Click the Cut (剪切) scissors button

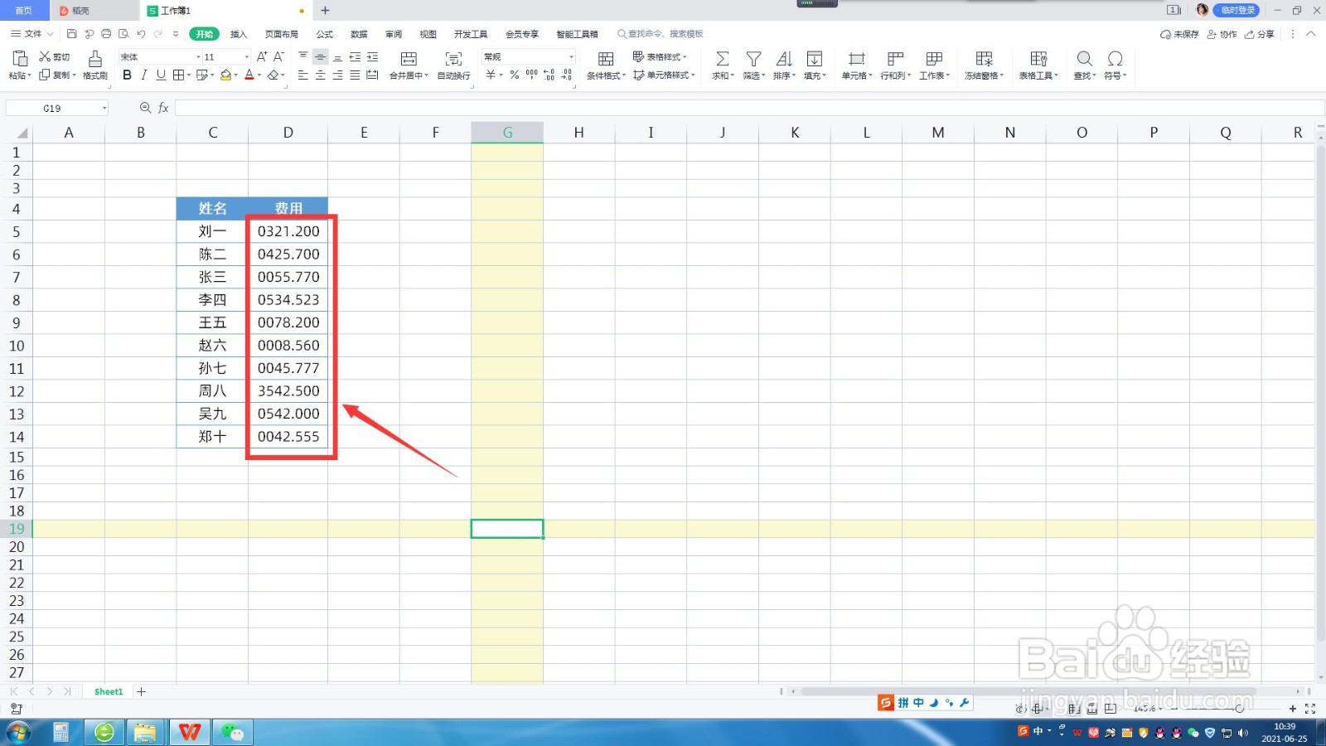point(55,56)
